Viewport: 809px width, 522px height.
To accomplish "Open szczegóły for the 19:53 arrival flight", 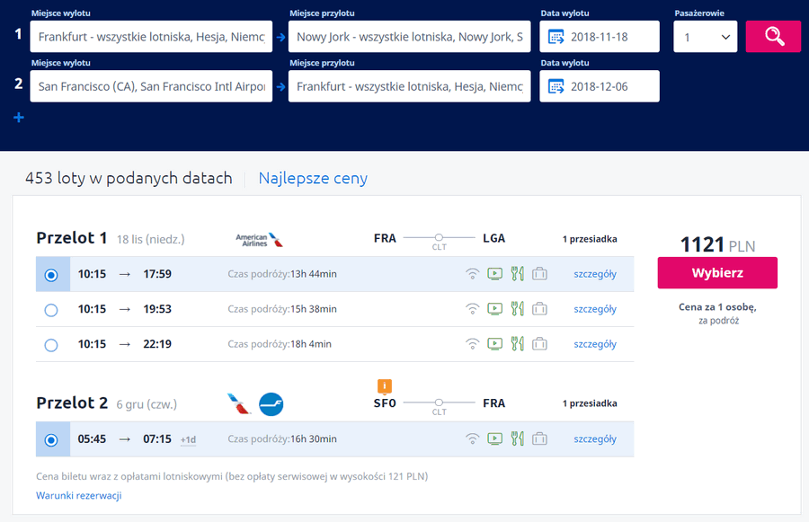I will [595, 309].
